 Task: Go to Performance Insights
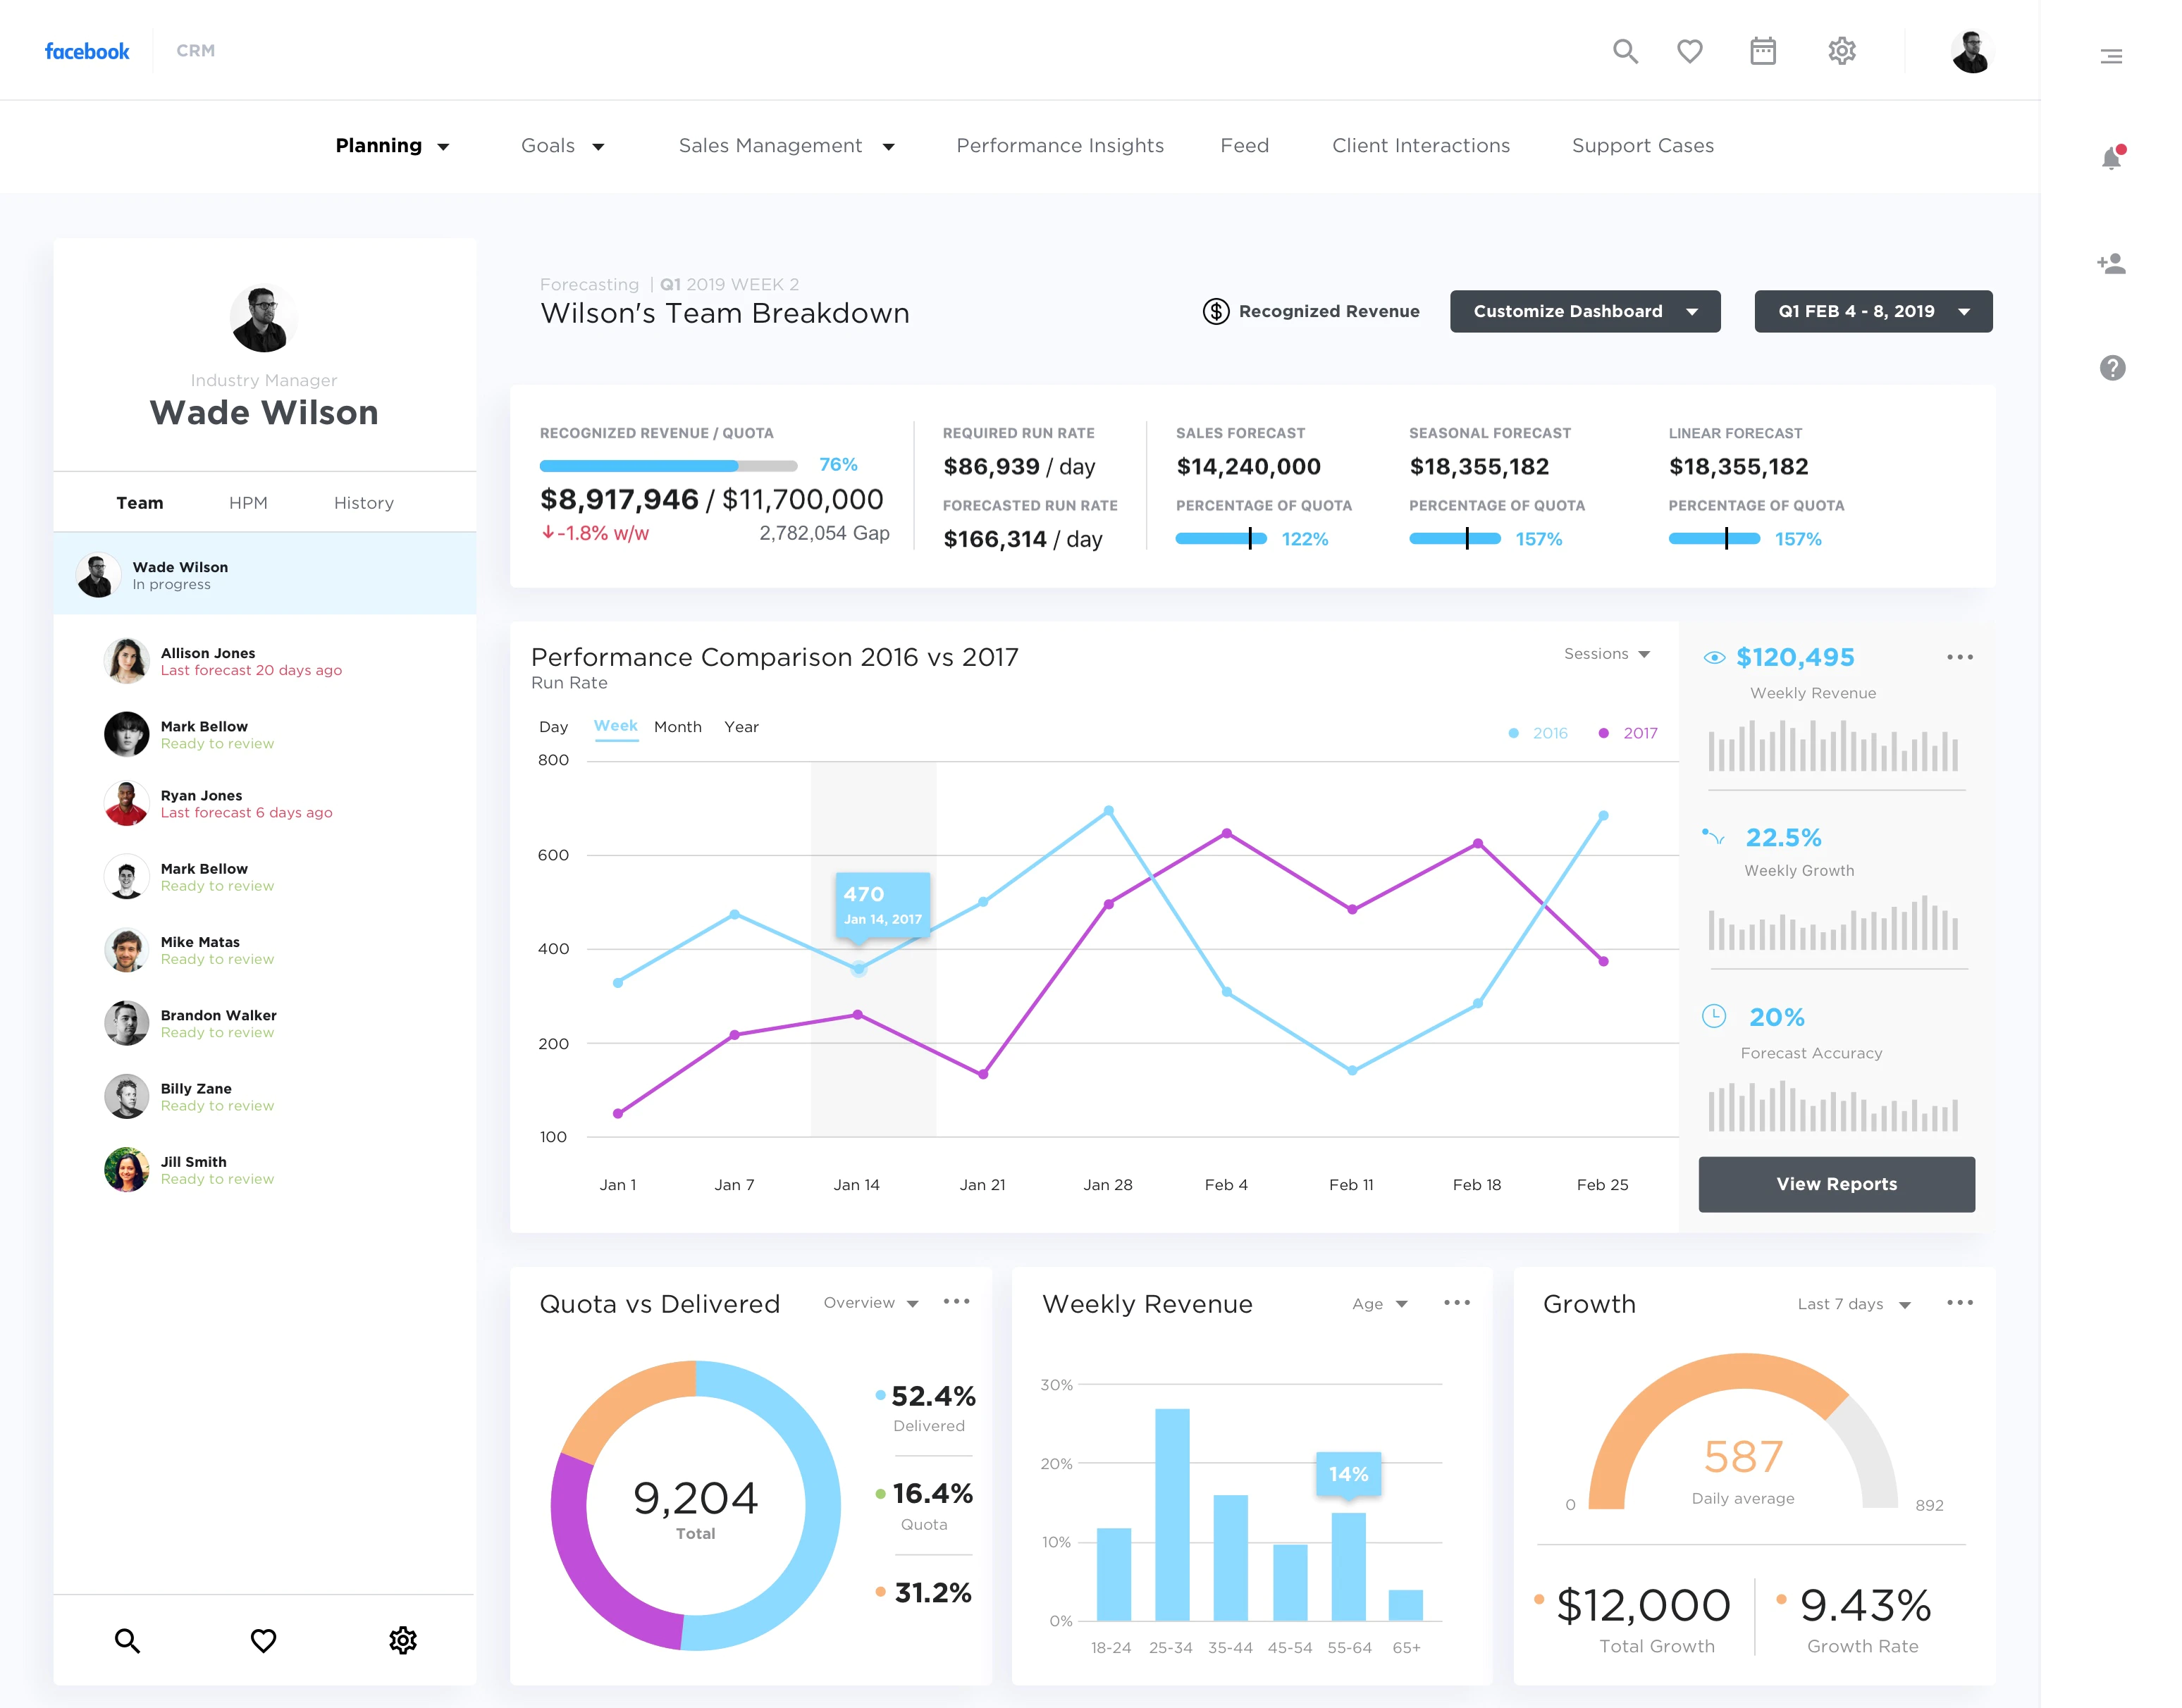1060,146
